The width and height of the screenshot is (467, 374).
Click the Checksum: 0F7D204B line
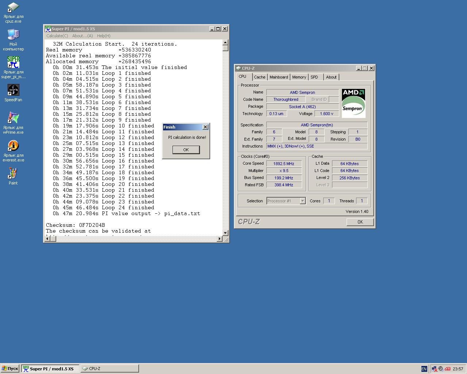click(76, 225)
